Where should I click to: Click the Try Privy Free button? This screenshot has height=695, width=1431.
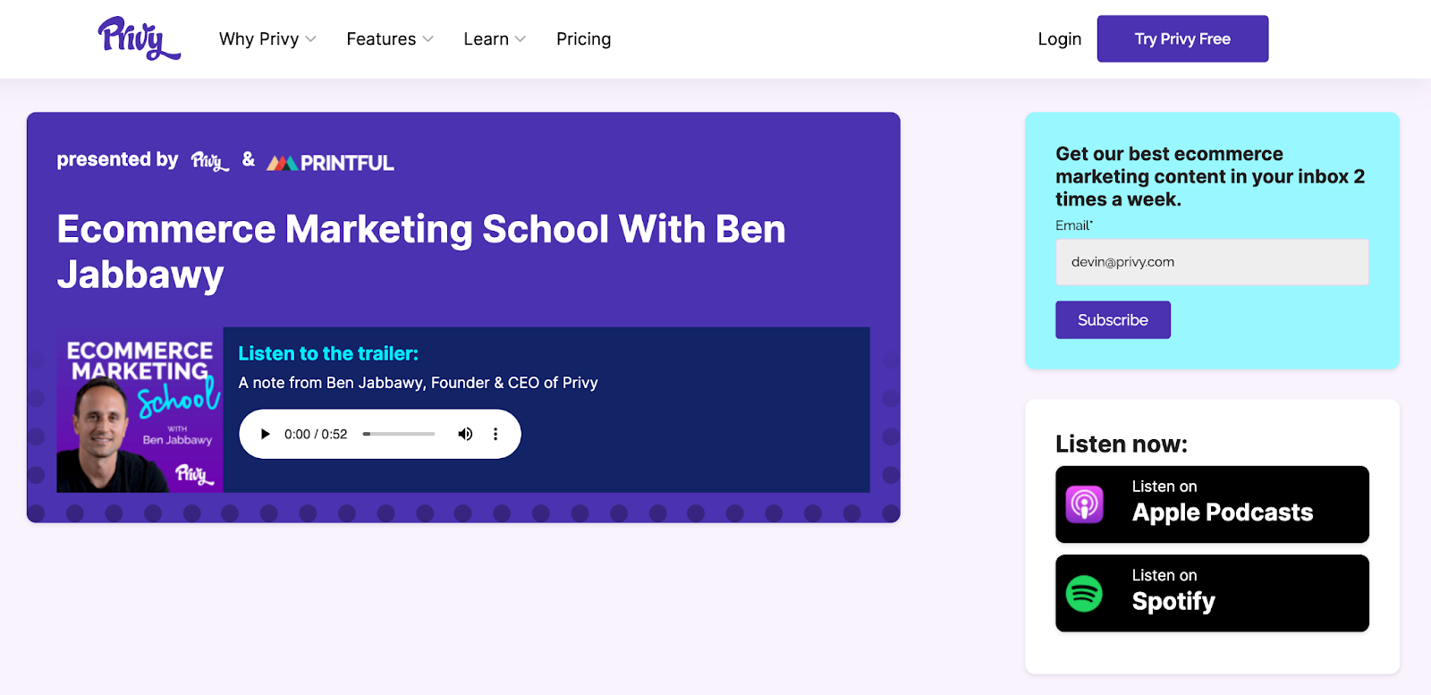pos(1182,38)
